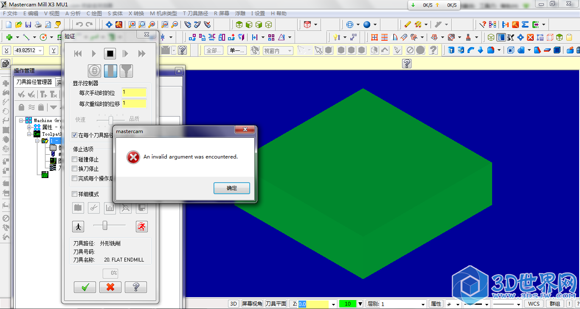Open the E 编辑 menu
Viewport: 580px width, 309px height.
31,13
